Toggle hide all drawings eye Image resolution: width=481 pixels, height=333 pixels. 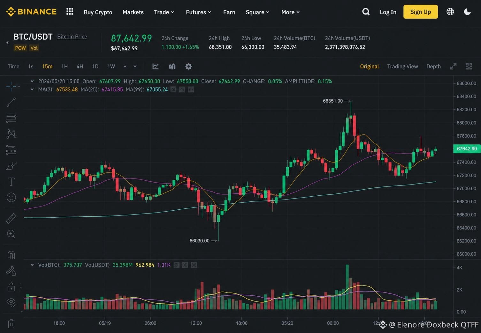11,302
